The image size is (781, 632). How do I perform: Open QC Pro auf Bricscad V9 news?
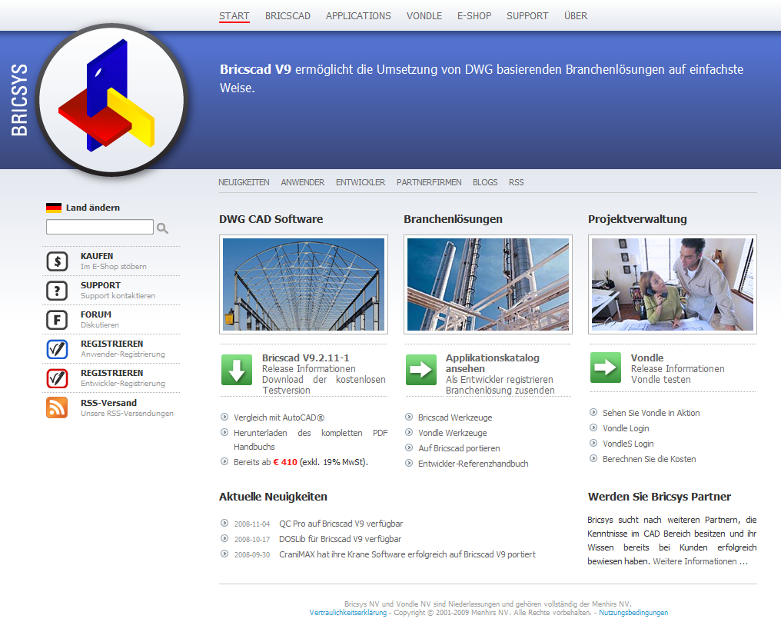[x=341, y=524]
